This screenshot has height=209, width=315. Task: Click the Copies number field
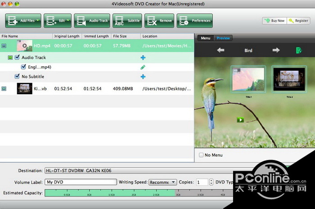(202, 182)
